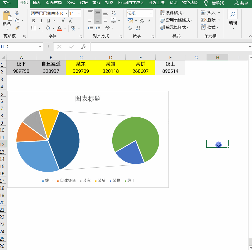This screenshot has height=250, width=252.
Task: Switch to 插入 ribbon tab
Action: pos(37,3)
